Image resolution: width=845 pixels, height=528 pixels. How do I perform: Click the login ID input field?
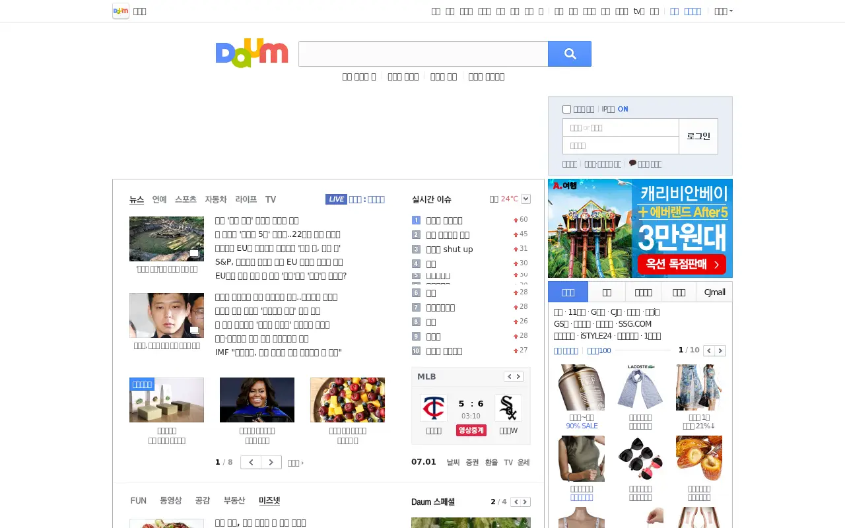coord(621,127)
